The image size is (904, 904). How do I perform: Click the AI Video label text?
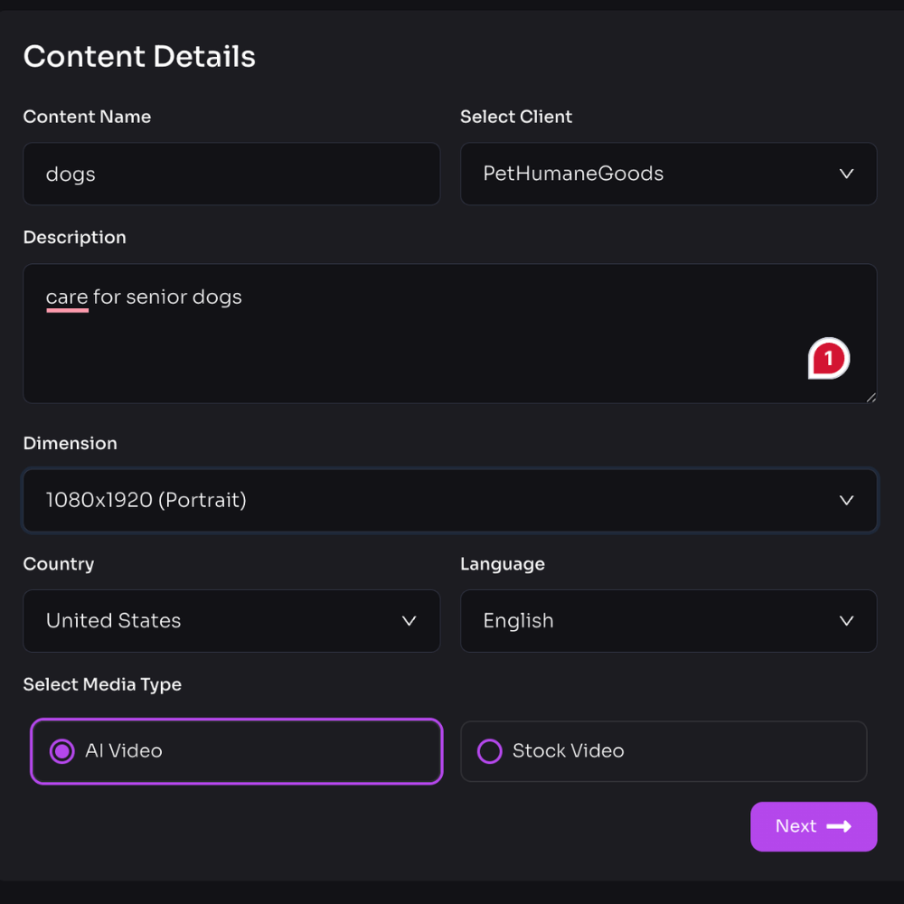[124, 751]
